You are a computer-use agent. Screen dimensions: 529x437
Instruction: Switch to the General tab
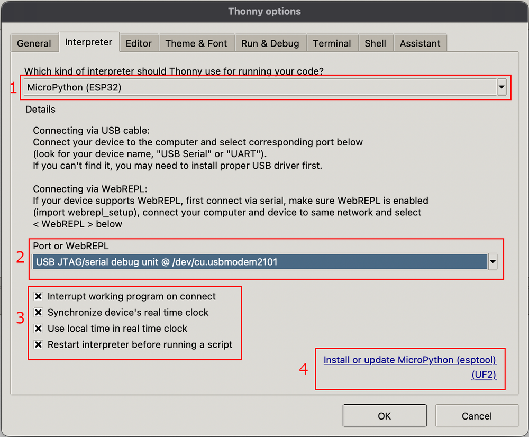click(x=34, y=43)
